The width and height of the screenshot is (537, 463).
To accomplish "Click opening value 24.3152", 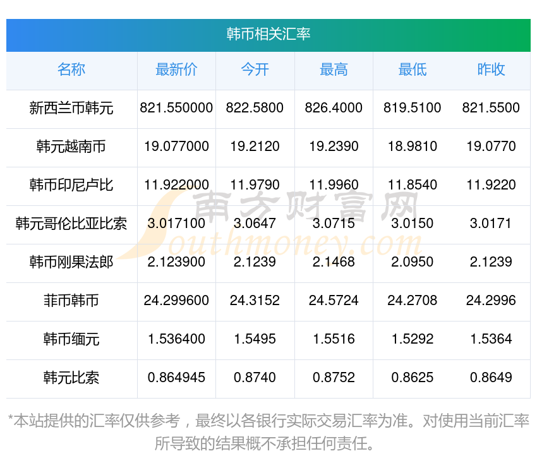I will (255, 301).
